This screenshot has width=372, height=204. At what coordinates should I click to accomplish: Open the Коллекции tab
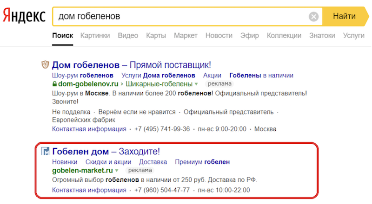click(284, 36)
